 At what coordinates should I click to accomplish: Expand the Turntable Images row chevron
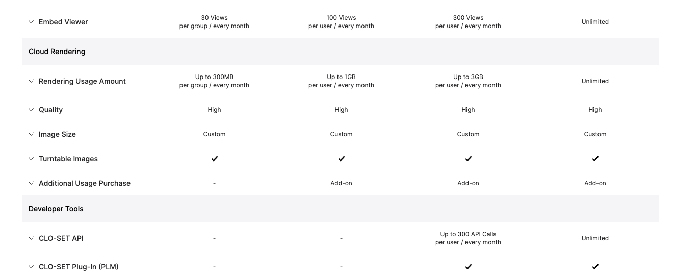[31, 159]
